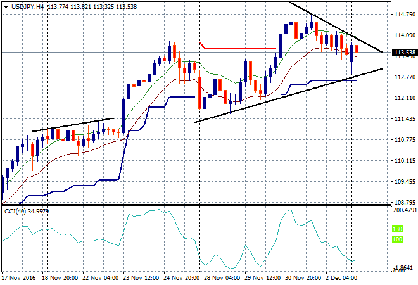Image resolution: width=418 pixels, height=285 pixels.
Task: Select the 130 level label in CCI panel
Action: [397, 229]
